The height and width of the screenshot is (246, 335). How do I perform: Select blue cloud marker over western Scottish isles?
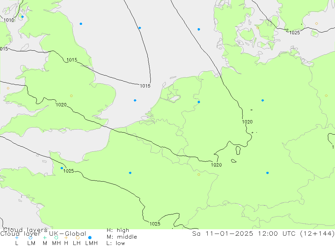click(x=22, y=17)
